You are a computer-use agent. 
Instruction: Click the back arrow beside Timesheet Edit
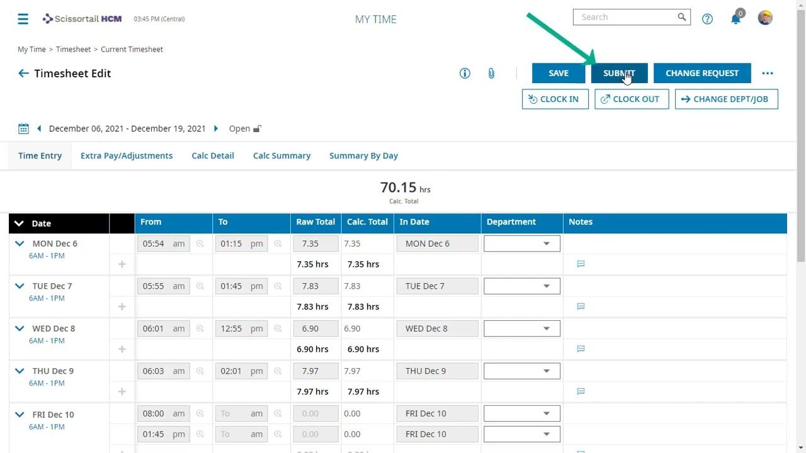[x=23, y=73]
